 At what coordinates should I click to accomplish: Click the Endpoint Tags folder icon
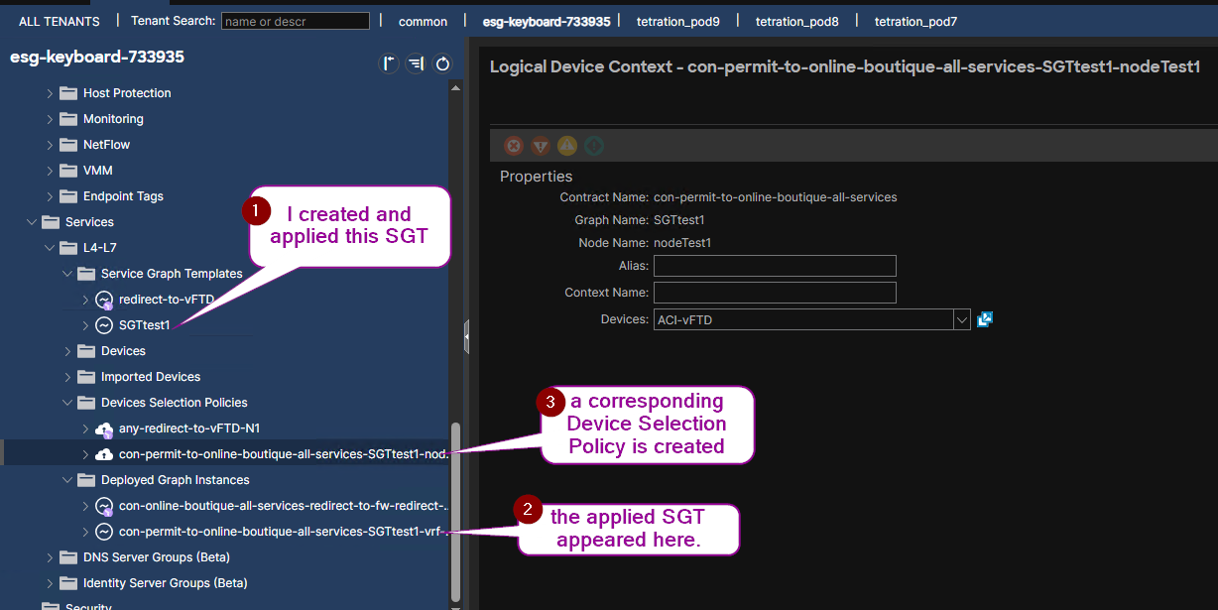coord(68,196)
